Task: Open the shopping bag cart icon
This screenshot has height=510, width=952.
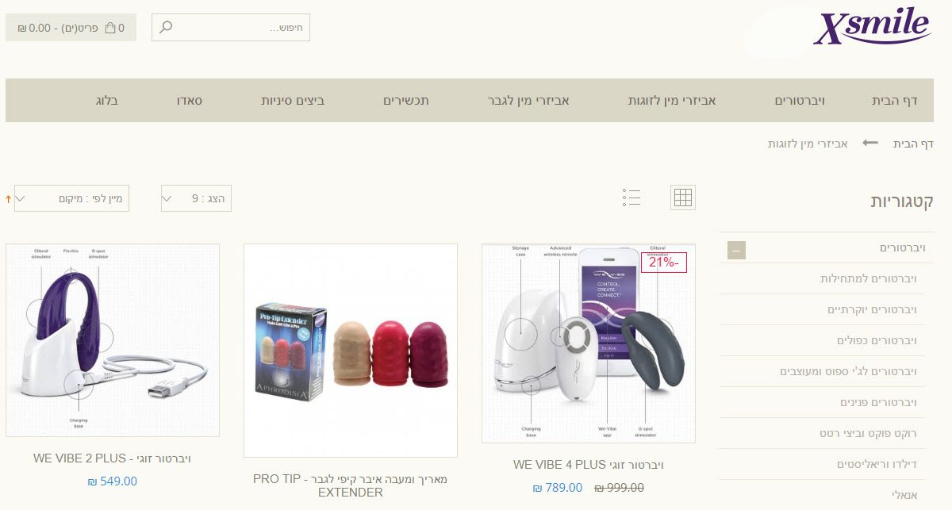Action: [x=109, y=28]
